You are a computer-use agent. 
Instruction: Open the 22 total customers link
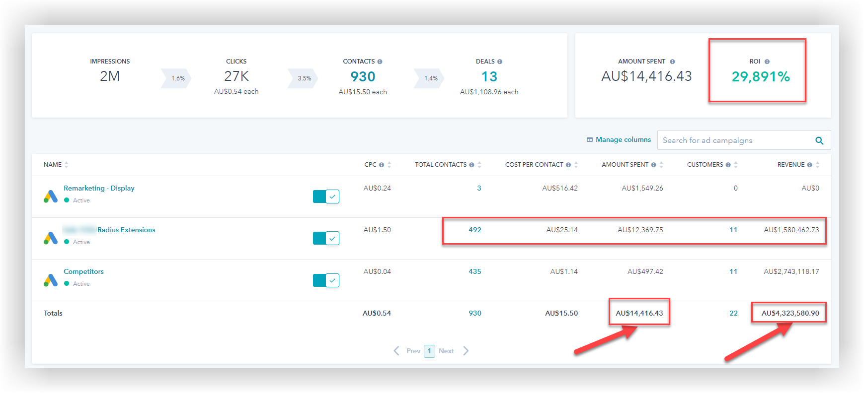[733, 313]
